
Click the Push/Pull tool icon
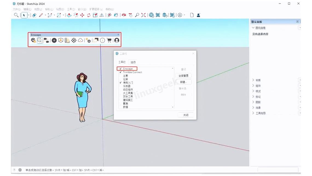pyautogui.click(x=69, y=15)
